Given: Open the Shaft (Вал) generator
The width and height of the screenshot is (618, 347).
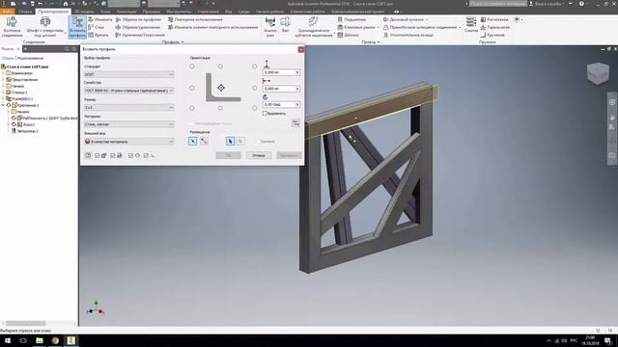Looking at the screenshot, I should 286,25.
